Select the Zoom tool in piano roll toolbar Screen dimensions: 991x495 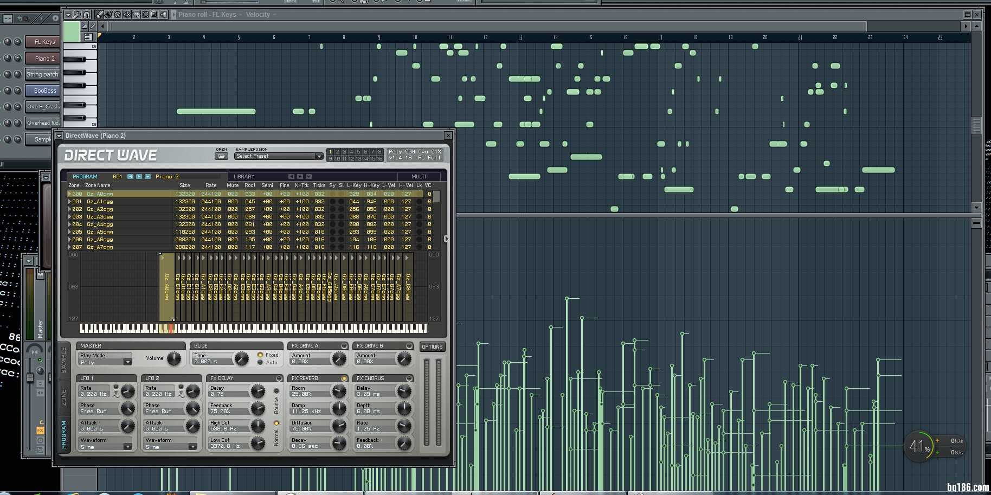pyautogui.click(x=154, y=15)
